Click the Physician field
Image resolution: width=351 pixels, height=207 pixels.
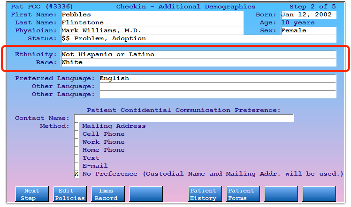coord(152,30)
